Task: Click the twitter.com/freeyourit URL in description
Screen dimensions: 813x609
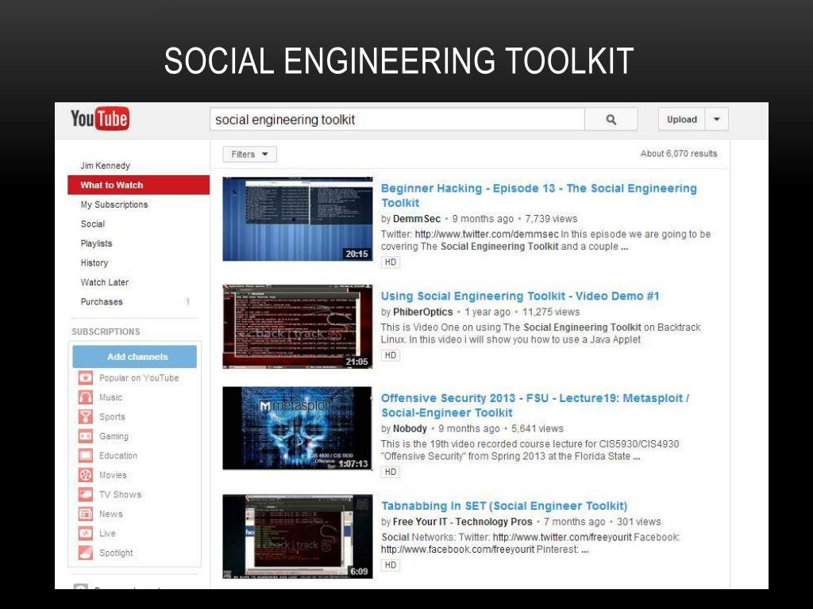Action: click(562, 537)
